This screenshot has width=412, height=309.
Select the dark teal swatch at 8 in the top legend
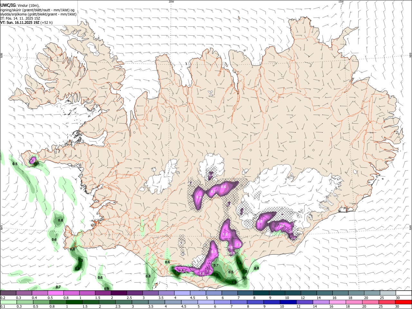click(x=261, y=293)
